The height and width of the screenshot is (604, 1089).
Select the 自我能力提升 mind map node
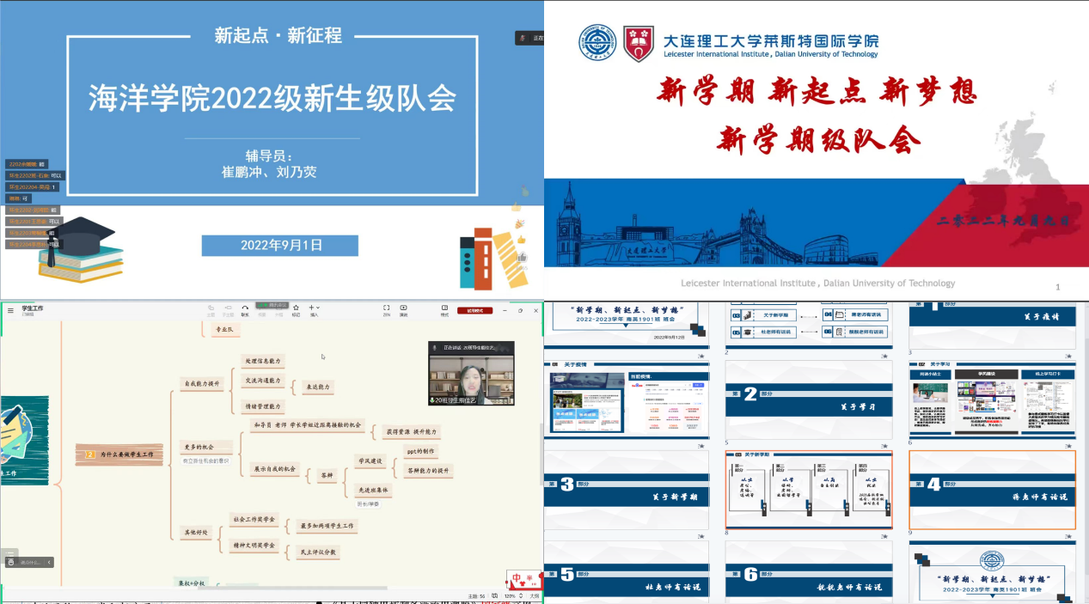202,384
